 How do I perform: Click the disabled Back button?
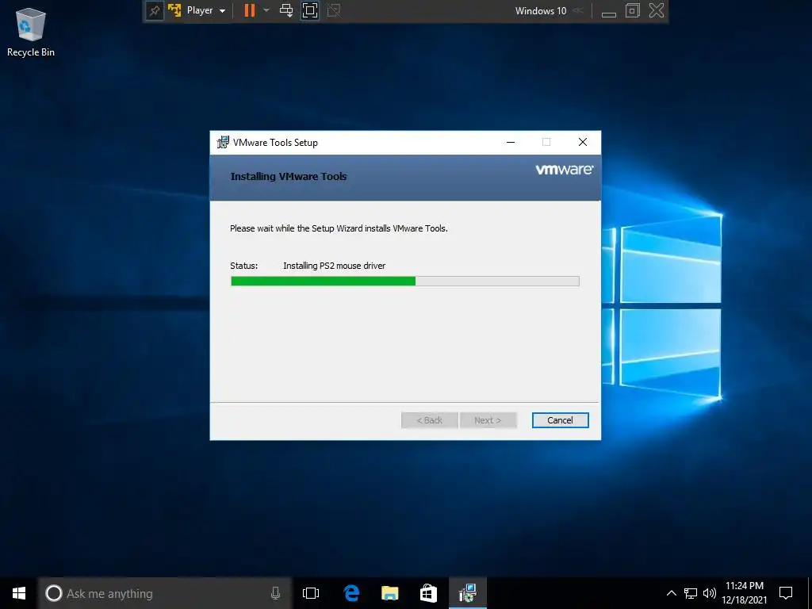point(429,420)
